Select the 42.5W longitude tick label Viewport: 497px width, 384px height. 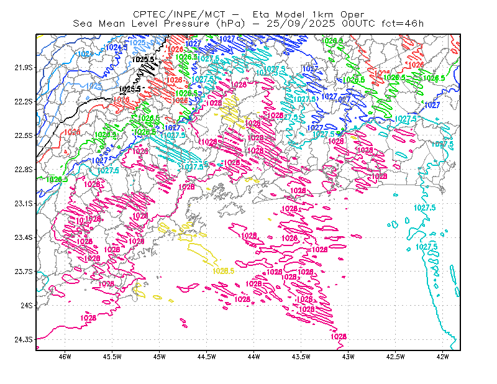[396, 357]
